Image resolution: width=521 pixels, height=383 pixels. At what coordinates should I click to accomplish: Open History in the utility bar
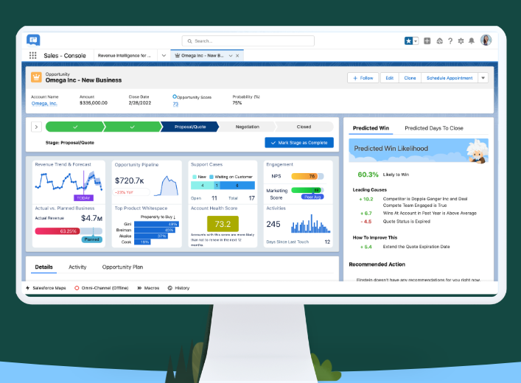coord(178,288)
